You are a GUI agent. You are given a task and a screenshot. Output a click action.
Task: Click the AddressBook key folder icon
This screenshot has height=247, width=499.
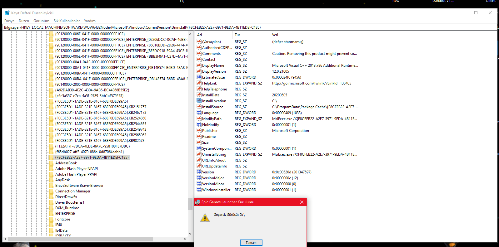[x=51, y=163]
